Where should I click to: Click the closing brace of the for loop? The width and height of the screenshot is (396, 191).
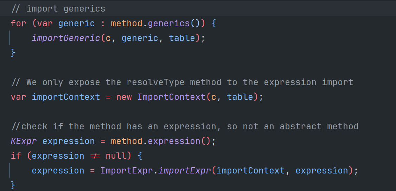[13, 53]
